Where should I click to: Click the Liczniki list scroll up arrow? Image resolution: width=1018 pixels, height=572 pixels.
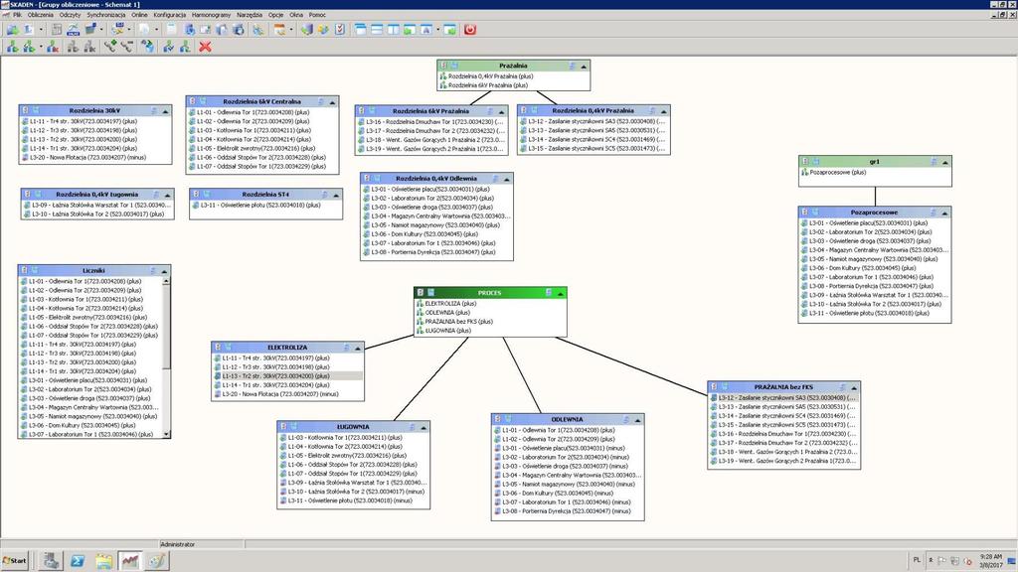pyautogui.click(x=166, y=280)
